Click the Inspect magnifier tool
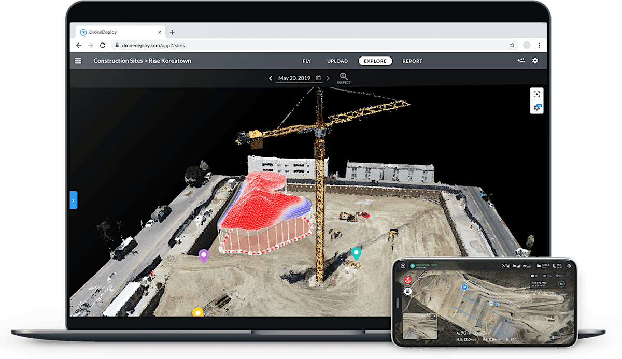The height and width of the screenshot is (359, 622). 344,78
